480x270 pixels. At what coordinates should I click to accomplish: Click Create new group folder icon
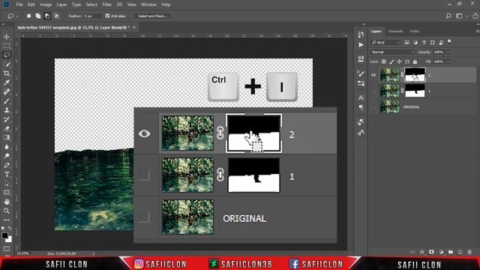[x=451, y=252]
